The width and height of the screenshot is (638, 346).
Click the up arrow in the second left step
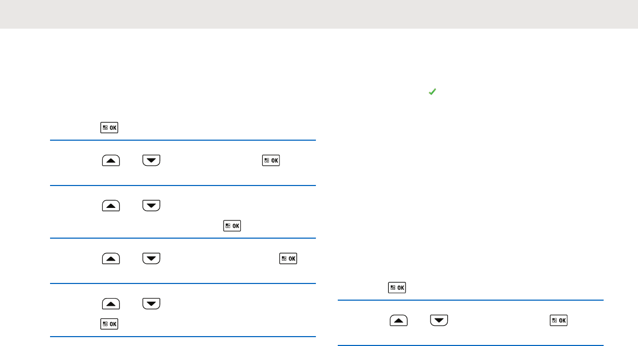coord(110,160)
